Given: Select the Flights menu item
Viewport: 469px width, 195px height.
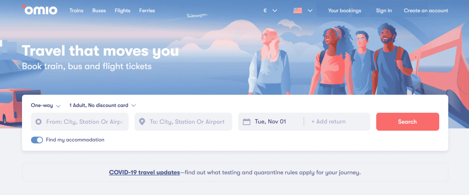Looking at the screenshot, I should (122, 11).
